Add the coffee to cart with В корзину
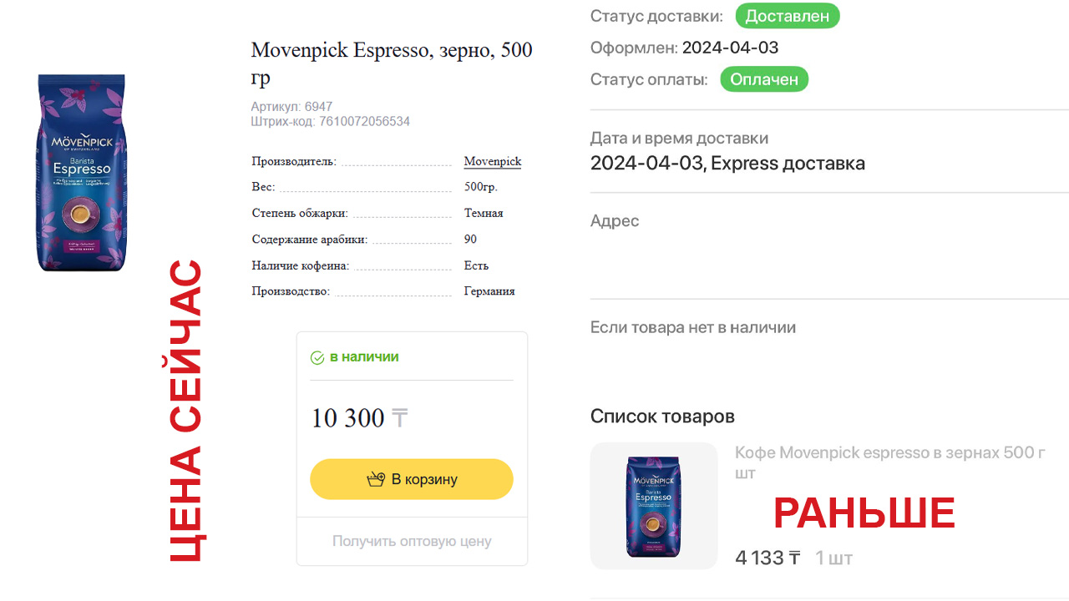Image resolution: width=1069 pixels, height=601 pixels. click(x=412, y=479)
